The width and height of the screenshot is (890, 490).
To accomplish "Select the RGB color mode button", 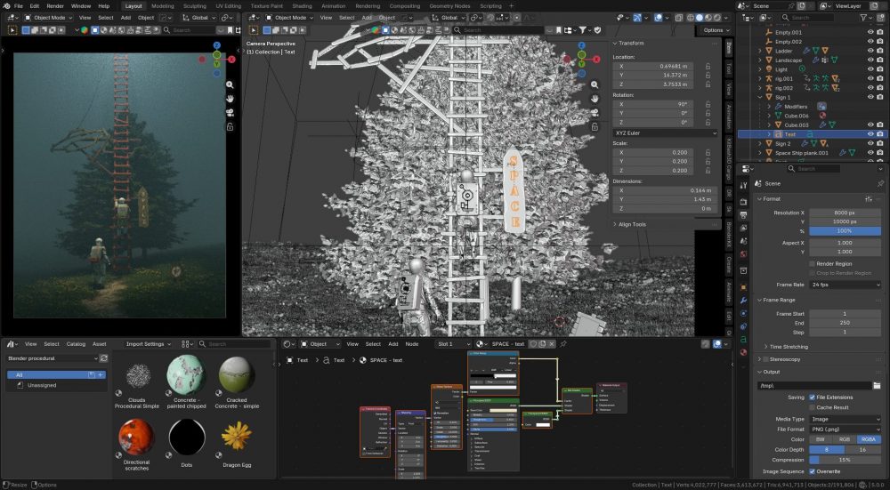I will pos(845,439).
